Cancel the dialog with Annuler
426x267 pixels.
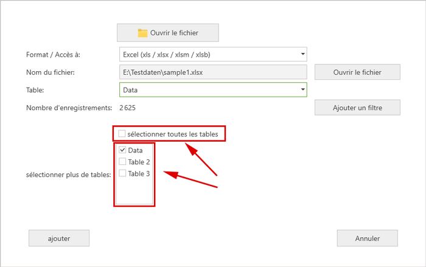367,238
